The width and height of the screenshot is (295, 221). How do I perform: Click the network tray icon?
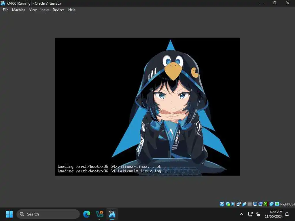pyautogui.click(x=250, y=214)
